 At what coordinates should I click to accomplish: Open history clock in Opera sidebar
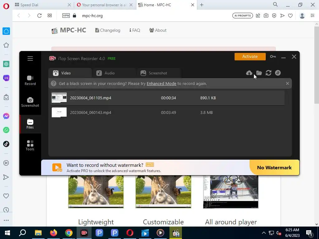coord(6,210)
